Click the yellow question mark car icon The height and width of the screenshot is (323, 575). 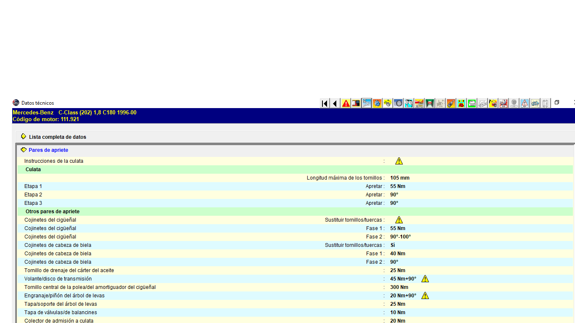point(493,103)
